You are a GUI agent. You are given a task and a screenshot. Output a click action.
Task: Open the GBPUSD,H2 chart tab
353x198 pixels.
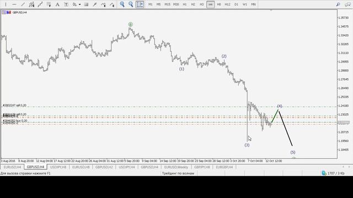point(104,167)
